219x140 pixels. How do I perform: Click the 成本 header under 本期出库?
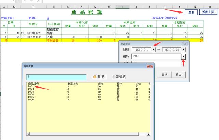tap(123, 26)
